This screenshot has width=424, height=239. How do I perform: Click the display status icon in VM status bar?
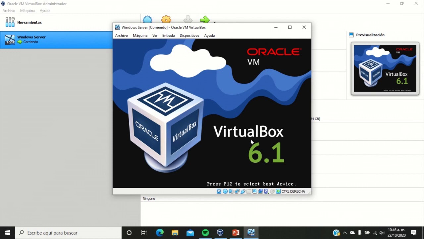(254, 191)
